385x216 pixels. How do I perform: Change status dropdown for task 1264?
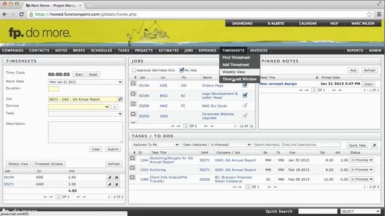pos(362,160)
